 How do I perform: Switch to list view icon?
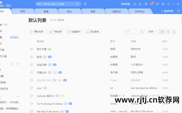click(162, 32)
